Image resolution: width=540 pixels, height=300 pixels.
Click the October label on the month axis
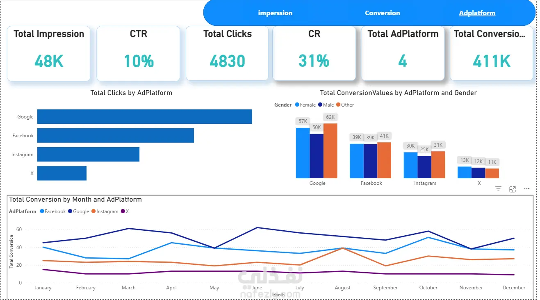[428, 288]
